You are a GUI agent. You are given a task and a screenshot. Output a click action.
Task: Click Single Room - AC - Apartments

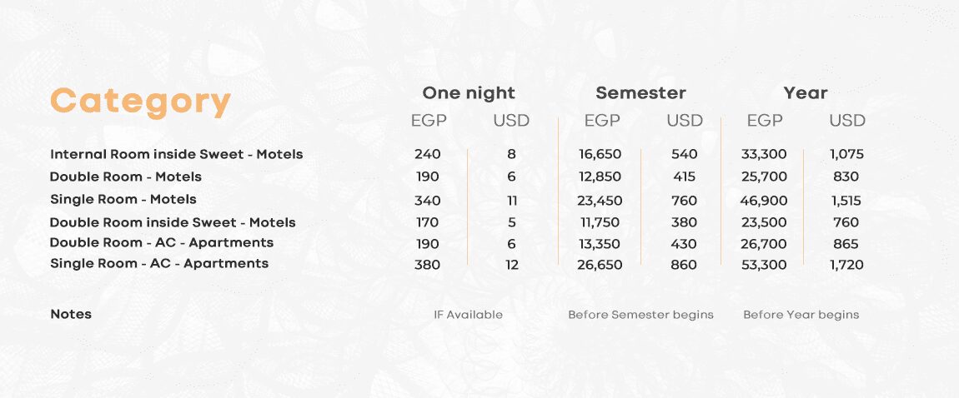pos(159,263)
